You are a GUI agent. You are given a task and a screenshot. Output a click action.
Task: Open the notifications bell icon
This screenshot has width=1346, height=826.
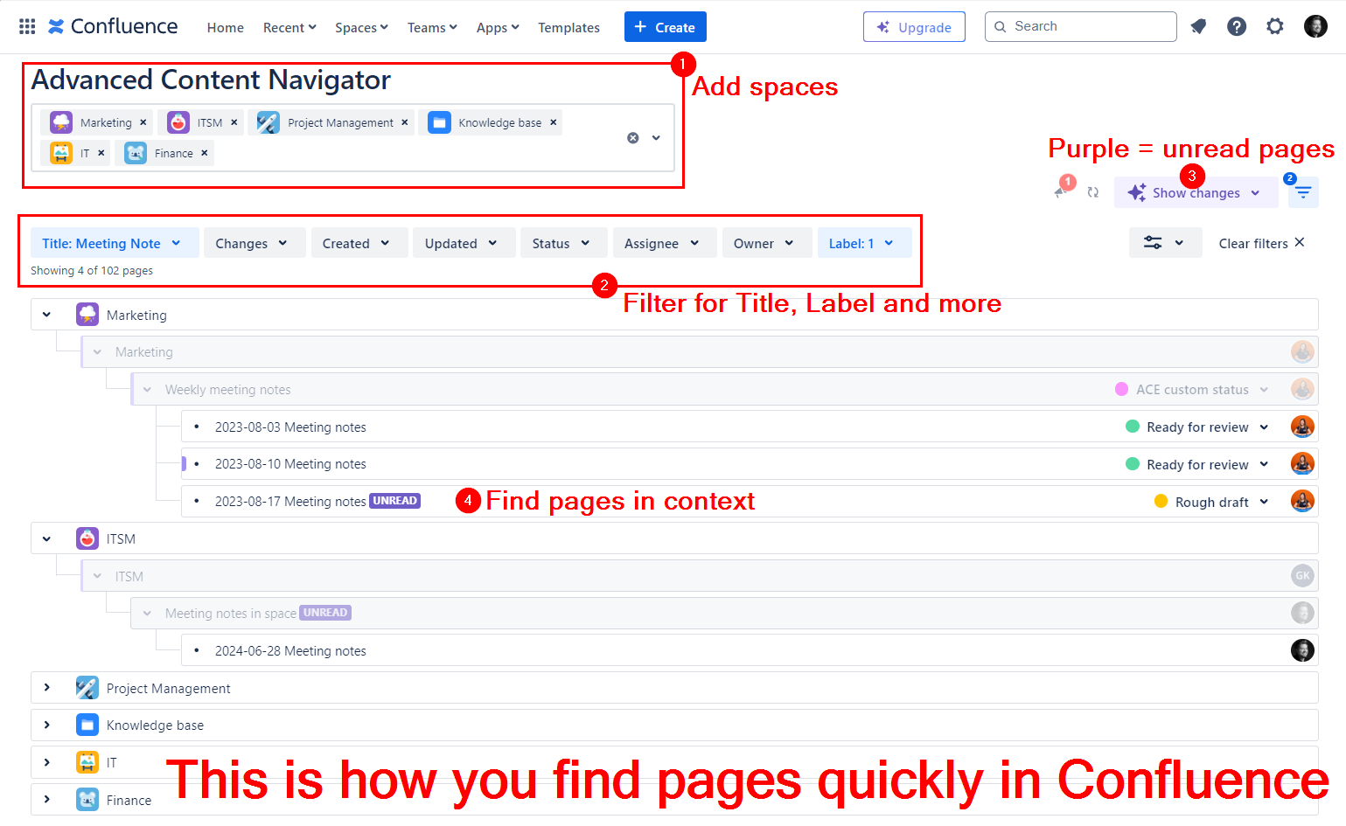tap(1198, 27)
